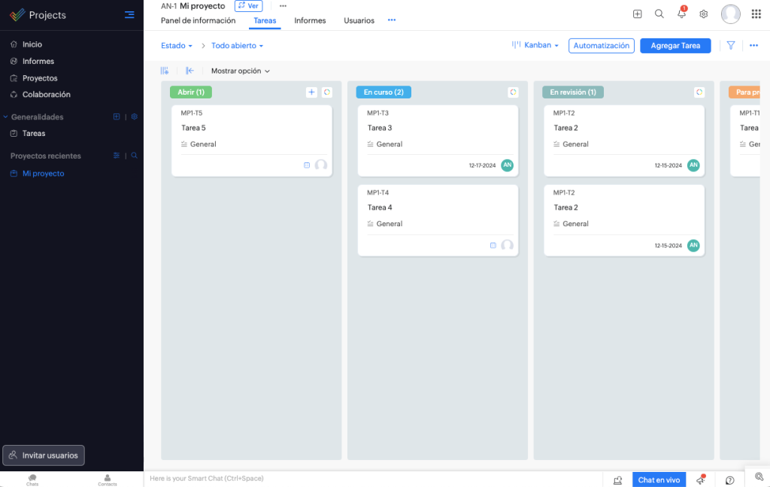Screen dimensions: 770x487
Task: Click the Agregar Tarea button
Action: click(675, 46)
